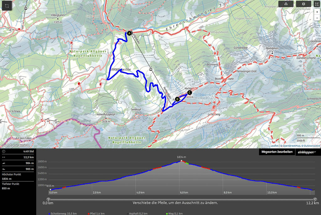Open the OpenStreetMap attribution link
The image size is (321, 215).
[290, 146]
